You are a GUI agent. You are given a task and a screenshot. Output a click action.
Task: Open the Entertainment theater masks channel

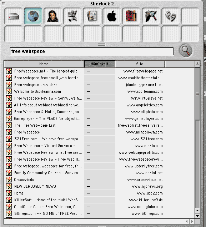click(171, 16)
